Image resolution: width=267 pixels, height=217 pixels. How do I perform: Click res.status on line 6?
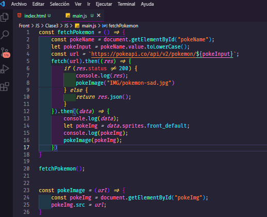coord(91,68)
